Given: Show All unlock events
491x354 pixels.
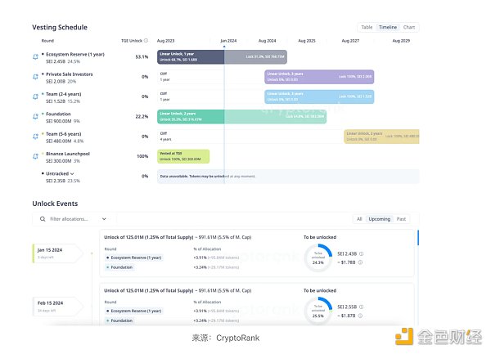Looking at the screenshot, I should 358,219.
